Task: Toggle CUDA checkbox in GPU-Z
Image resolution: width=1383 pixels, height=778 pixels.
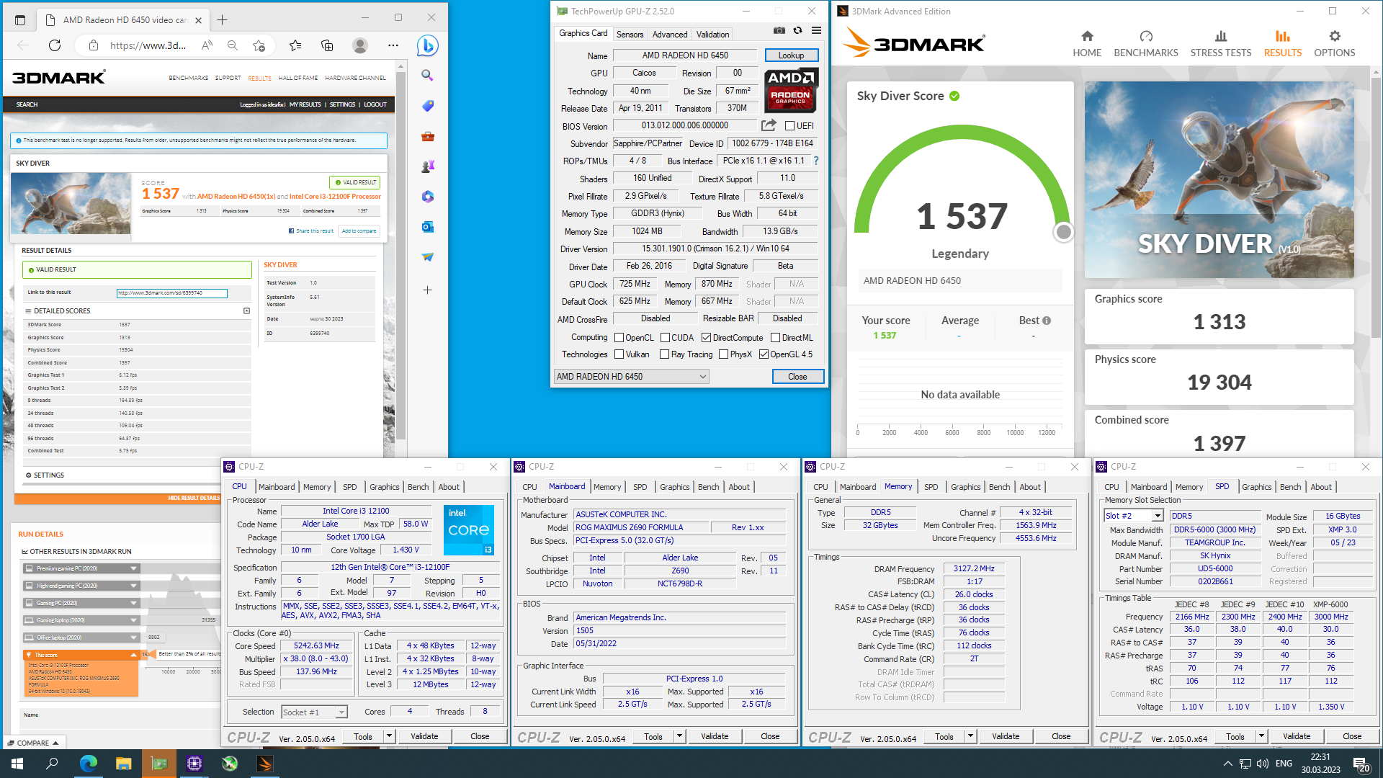Action: [x=665, y=338]
